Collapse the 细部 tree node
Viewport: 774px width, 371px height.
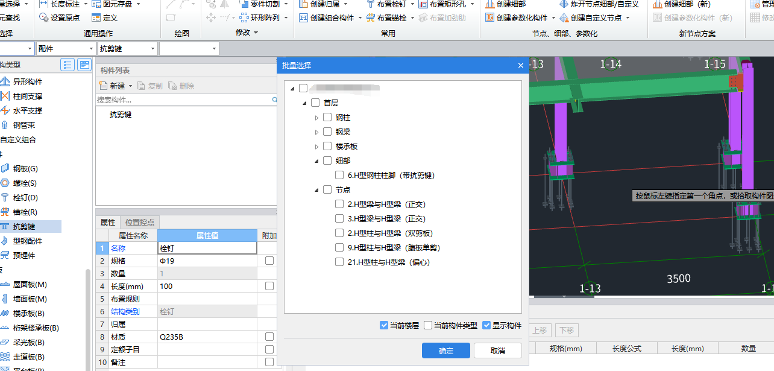tap(317, 161)
